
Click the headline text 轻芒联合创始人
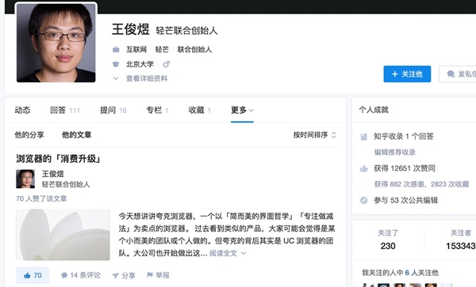(186, 30)
